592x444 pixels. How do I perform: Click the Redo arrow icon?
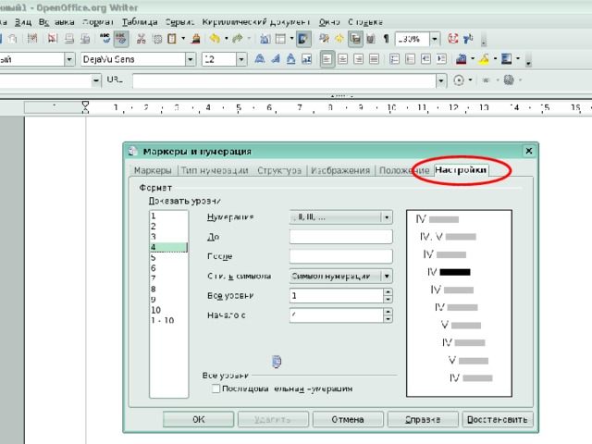click(x=238, y=39)
